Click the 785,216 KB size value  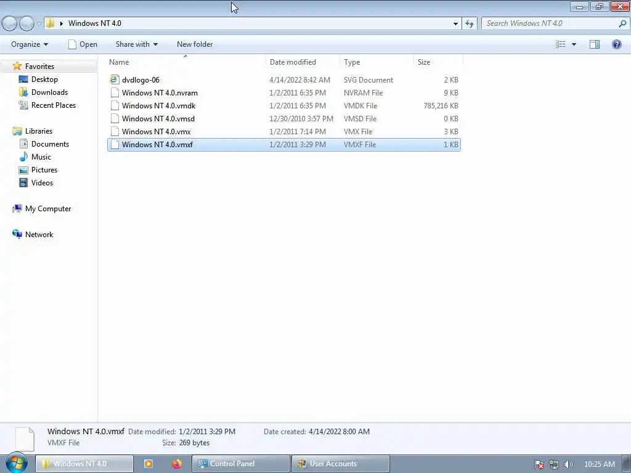(x=441, y=105)
